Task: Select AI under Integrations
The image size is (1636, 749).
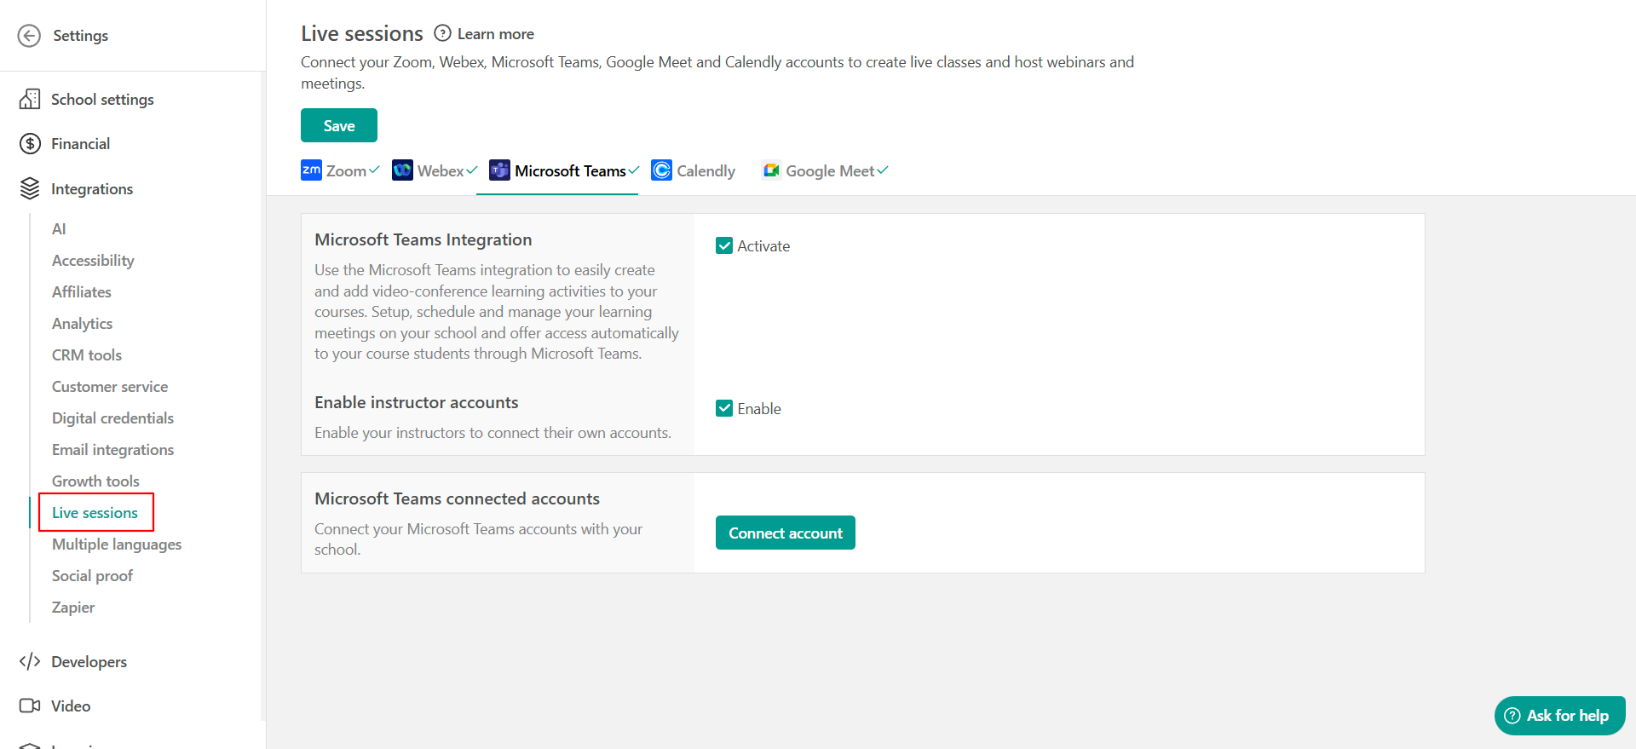Action: (x=59, y=229)
